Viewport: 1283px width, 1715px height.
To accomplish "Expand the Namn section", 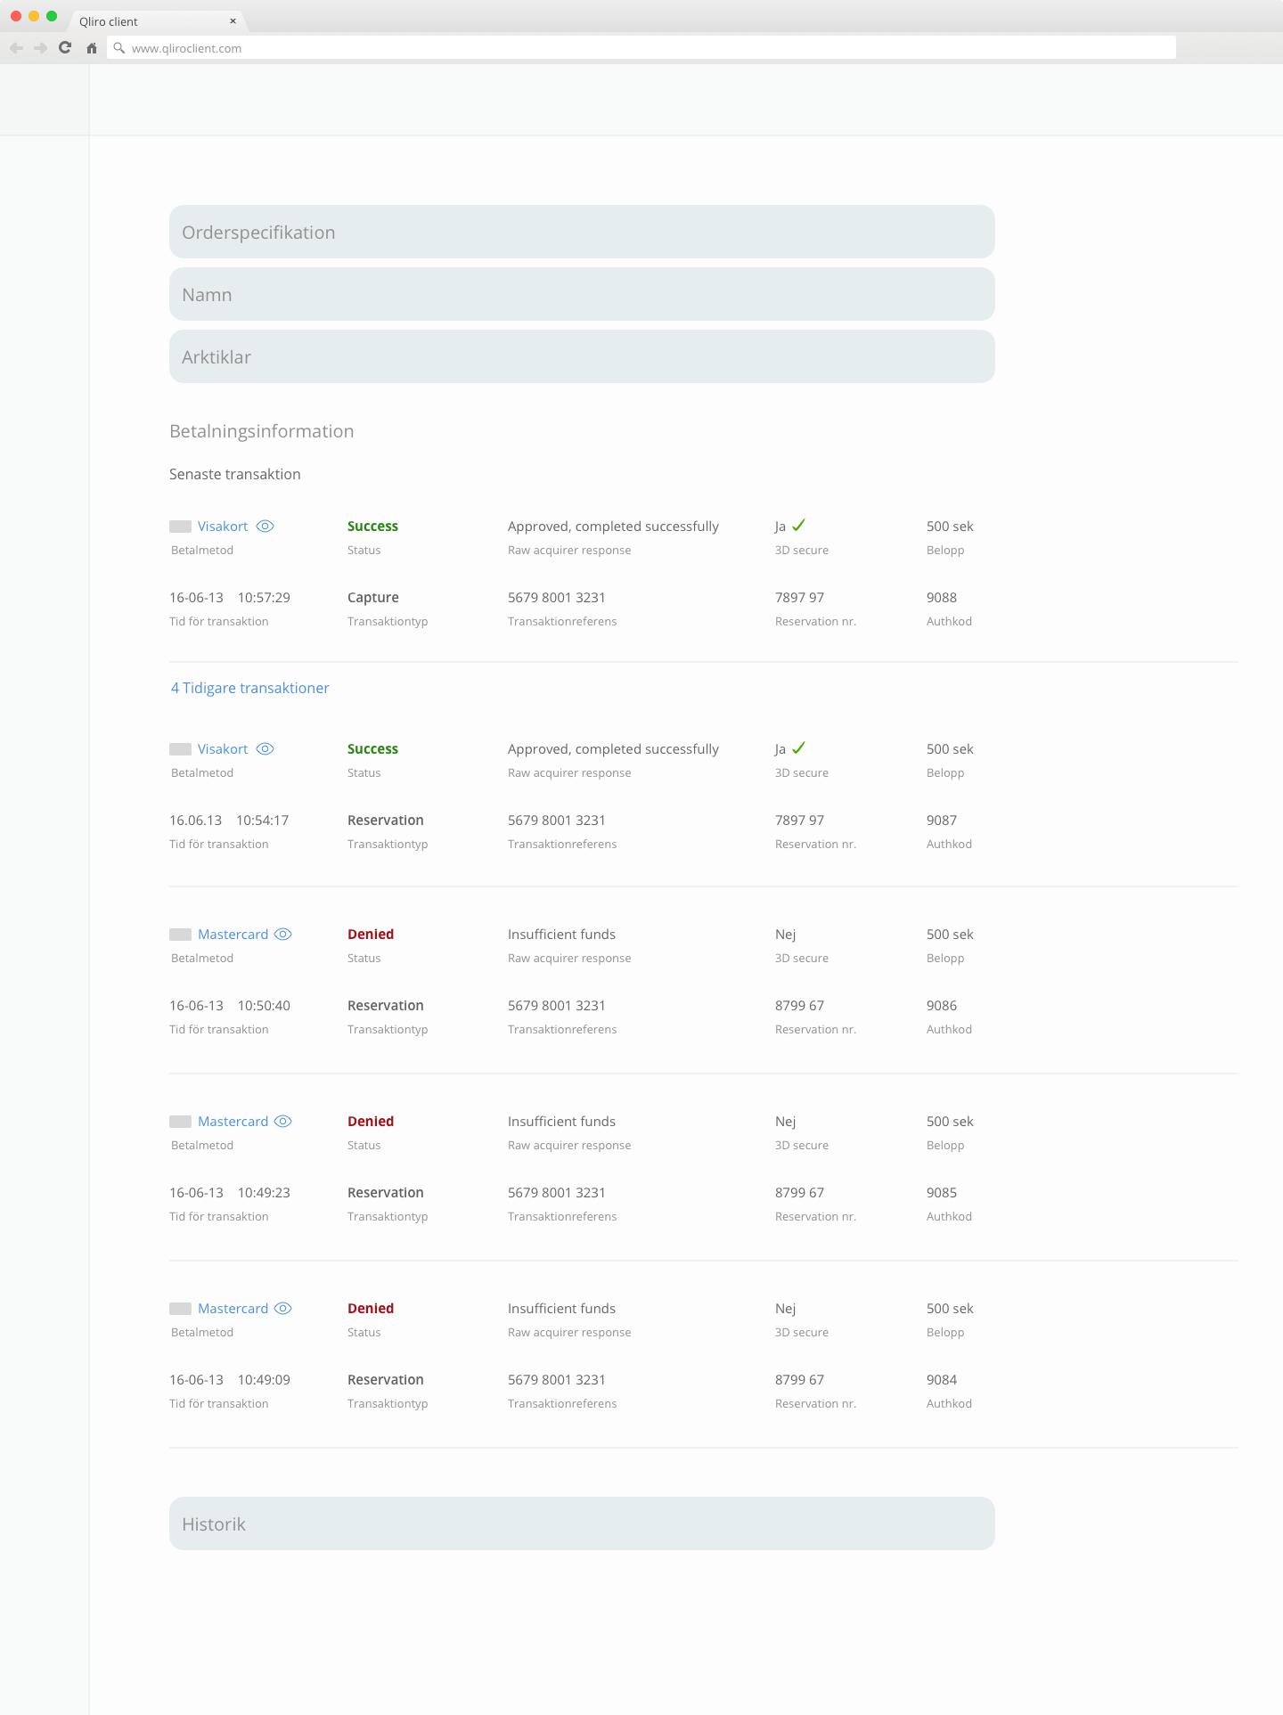I will 582,294.
